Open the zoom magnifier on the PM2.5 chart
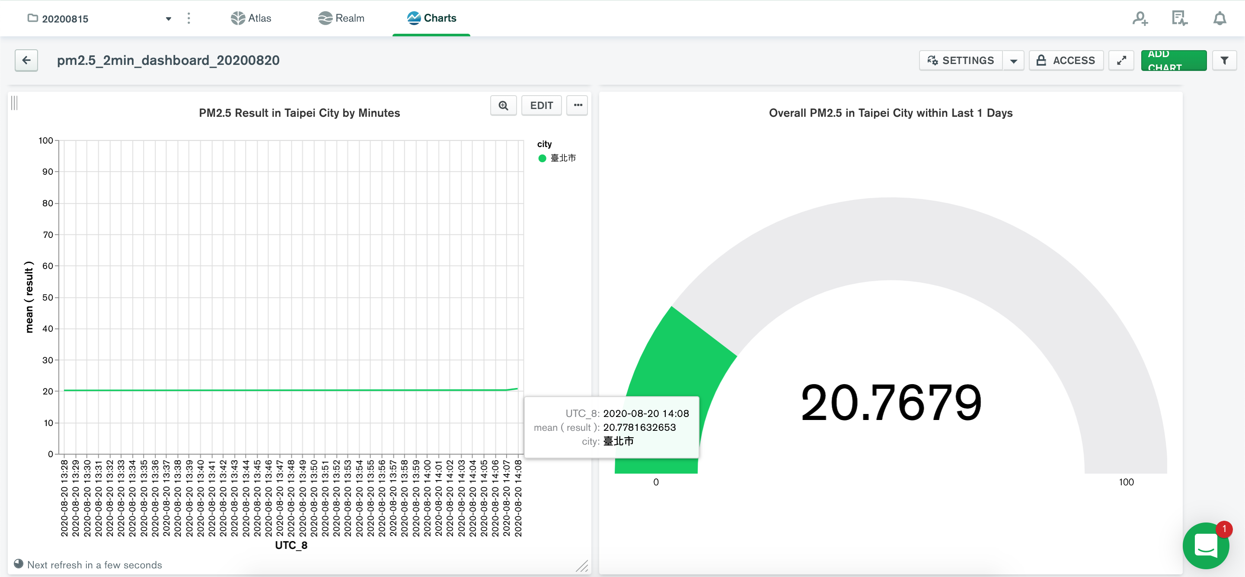The image size is (1245, 577). 503,105
